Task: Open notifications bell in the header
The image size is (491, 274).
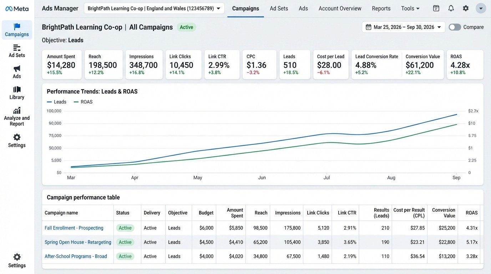Action: [x=451, y=8]
